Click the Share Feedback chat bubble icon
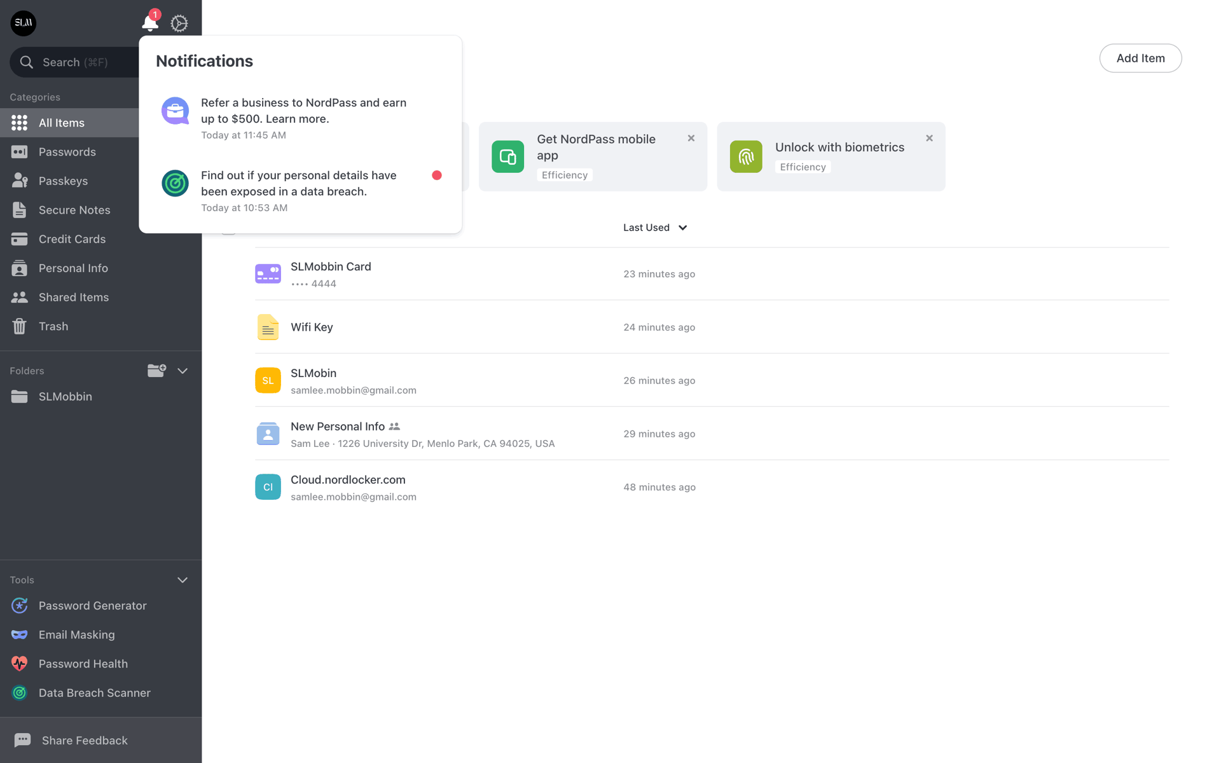This screenshot has width=1221, height=763. click(x=22, y=740)
